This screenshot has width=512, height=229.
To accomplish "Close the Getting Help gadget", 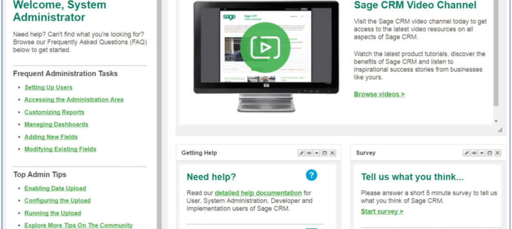I will 332,153.
